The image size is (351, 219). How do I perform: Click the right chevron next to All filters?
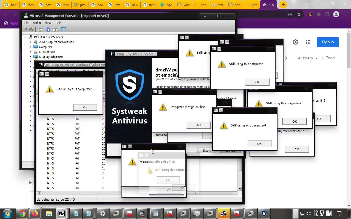tap(286, 58)
